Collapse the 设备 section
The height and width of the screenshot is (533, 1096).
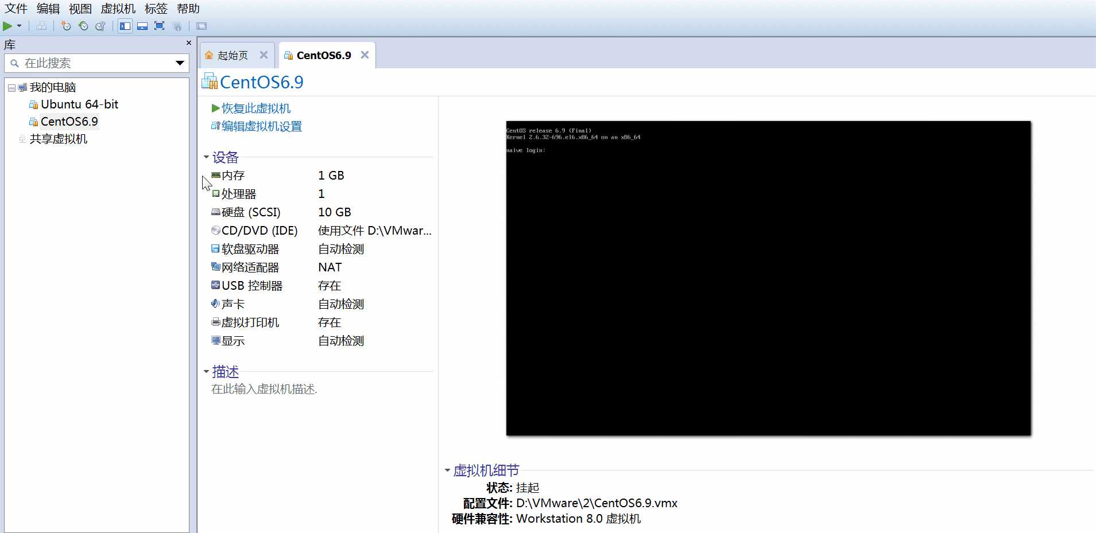tap(206, 157)
